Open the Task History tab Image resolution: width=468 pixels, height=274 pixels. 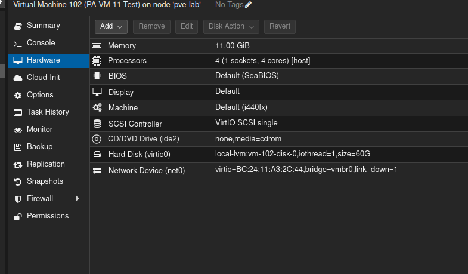[x=49, y=113]
